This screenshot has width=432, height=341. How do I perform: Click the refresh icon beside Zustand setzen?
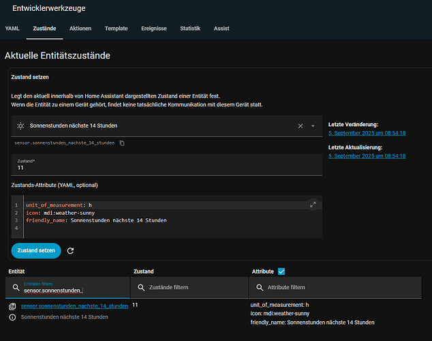70,251
